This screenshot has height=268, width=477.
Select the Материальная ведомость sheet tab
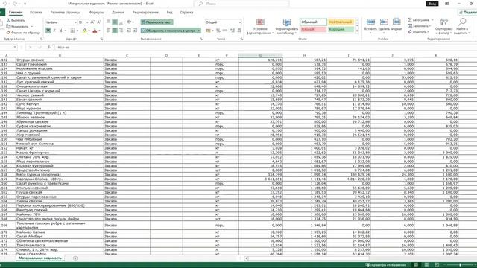40,258
